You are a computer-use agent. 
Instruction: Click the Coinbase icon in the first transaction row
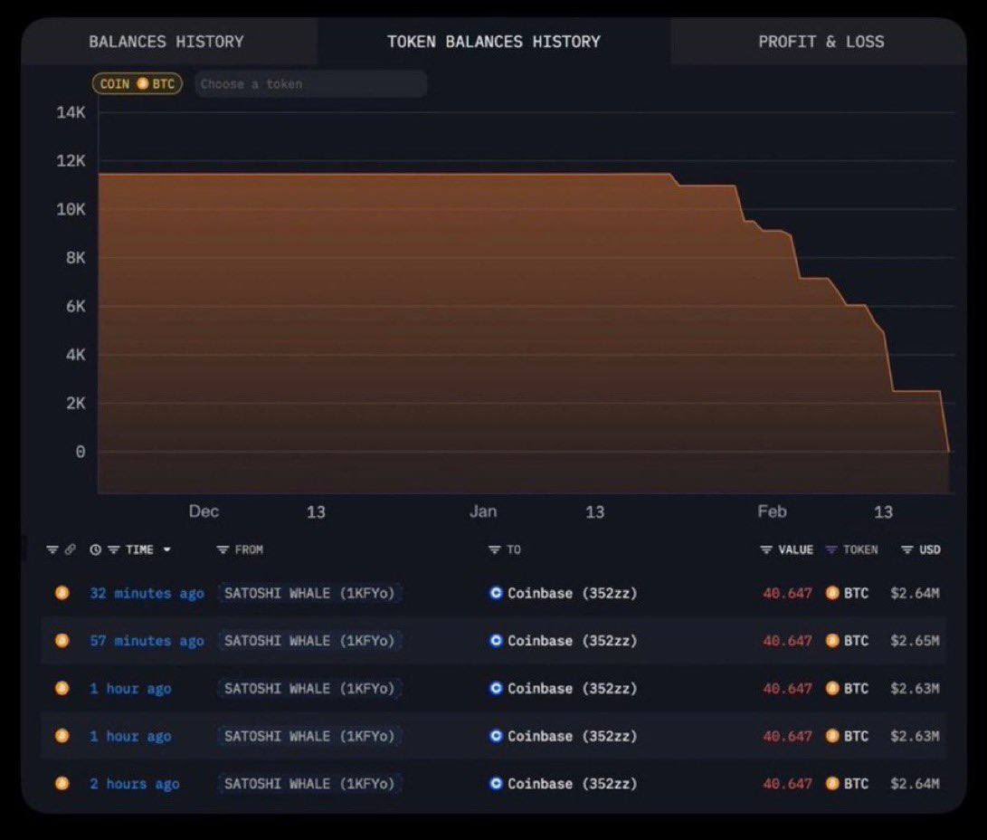[495, 593]
